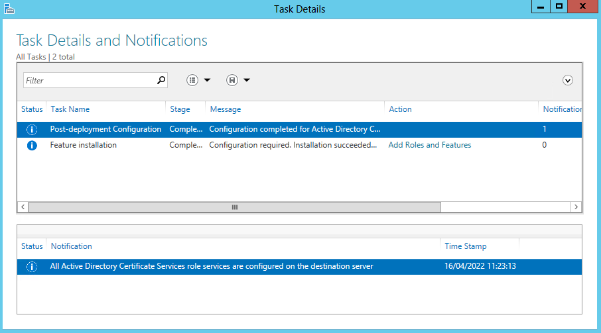The width and height of the screenshot is (601, 333).
Task: Expand the filter panel chevron button
Action: point(568,80)
